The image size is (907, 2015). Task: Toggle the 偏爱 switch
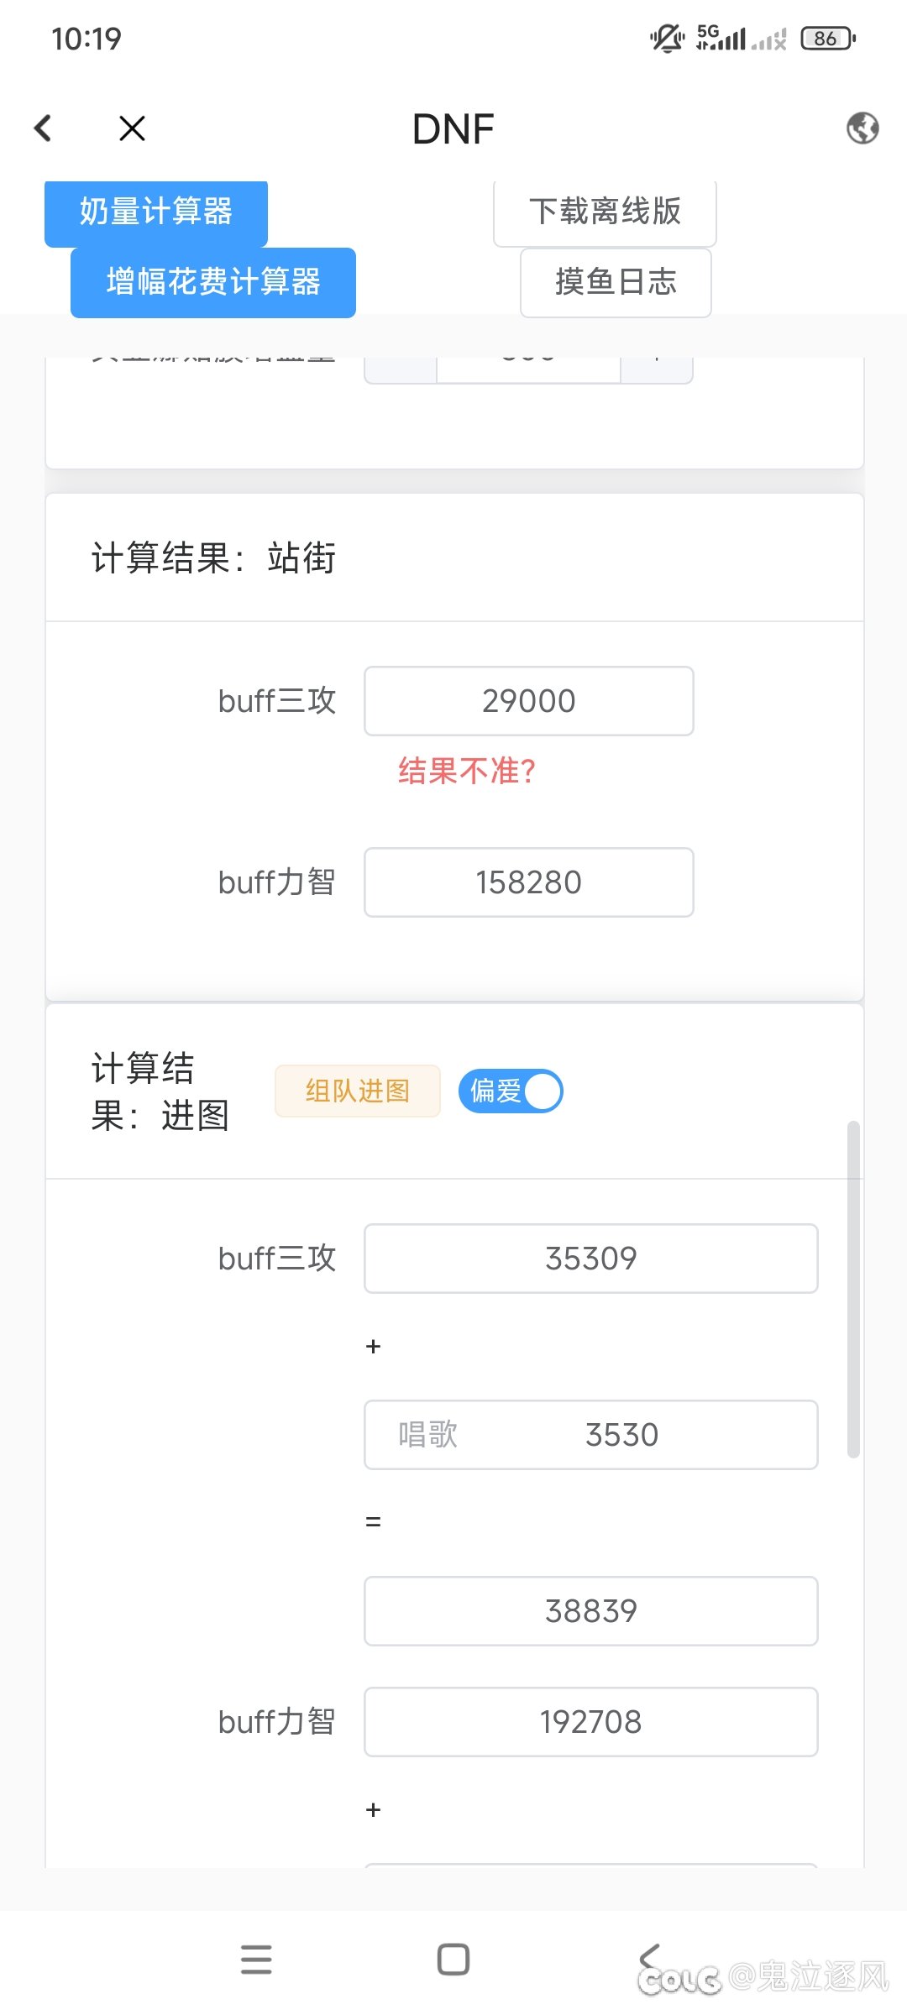tap(511, 1091)
